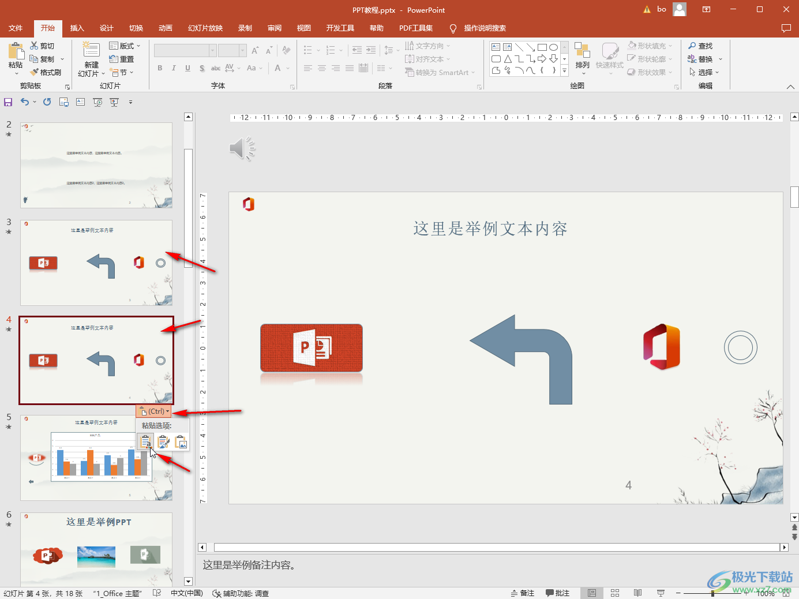Screen dimensions: 799x599
Task: Toggle Normal view button in status bar
Action: (592, 593)
